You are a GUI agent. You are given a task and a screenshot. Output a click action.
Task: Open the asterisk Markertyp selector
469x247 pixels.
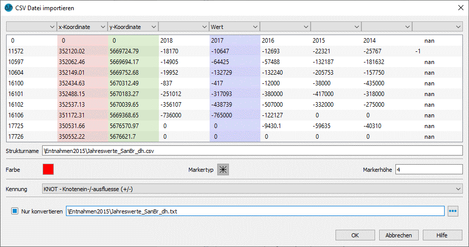[x=223, y=170]
